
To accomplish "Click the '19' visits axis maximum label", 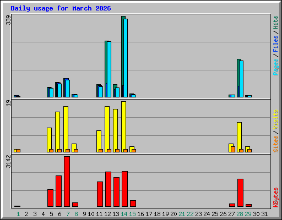I will 8,103.
